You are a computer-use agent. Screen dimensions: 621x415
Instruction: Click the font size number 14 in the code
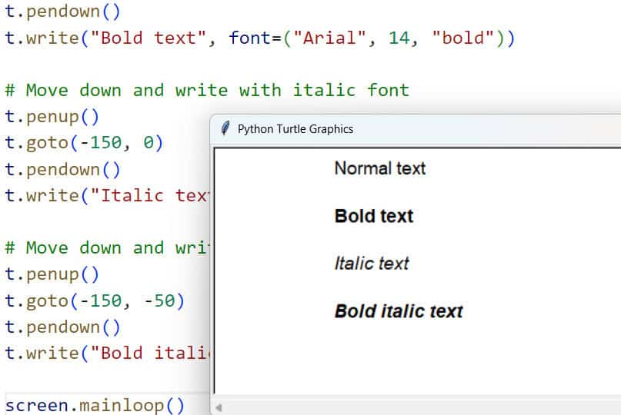pos(399,38)
